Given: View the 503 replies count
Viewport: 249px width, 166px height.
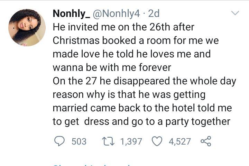Looking at the screenshot, I should (79, 141).
